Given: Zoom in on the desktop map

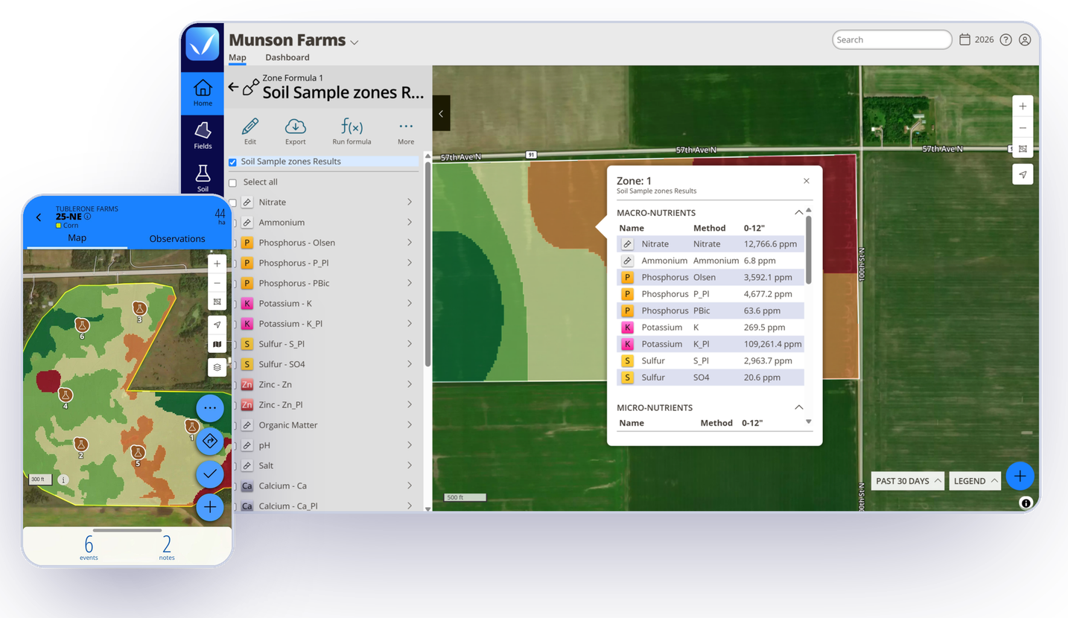Looking at the screenshot, I should [1023, 106].
